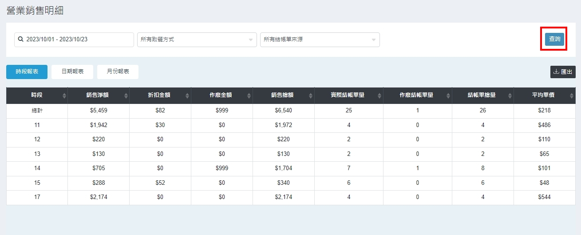The image size is (581, 235).
Task: Open the 月份報表 tab
Action: pos(118,72)
